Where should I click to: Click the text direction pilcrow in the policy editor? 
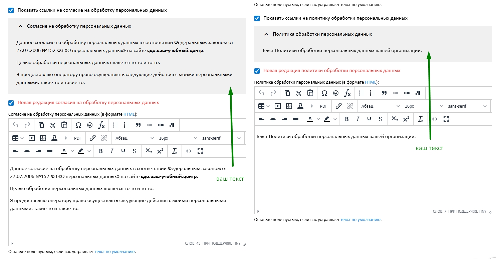(418, 93)
